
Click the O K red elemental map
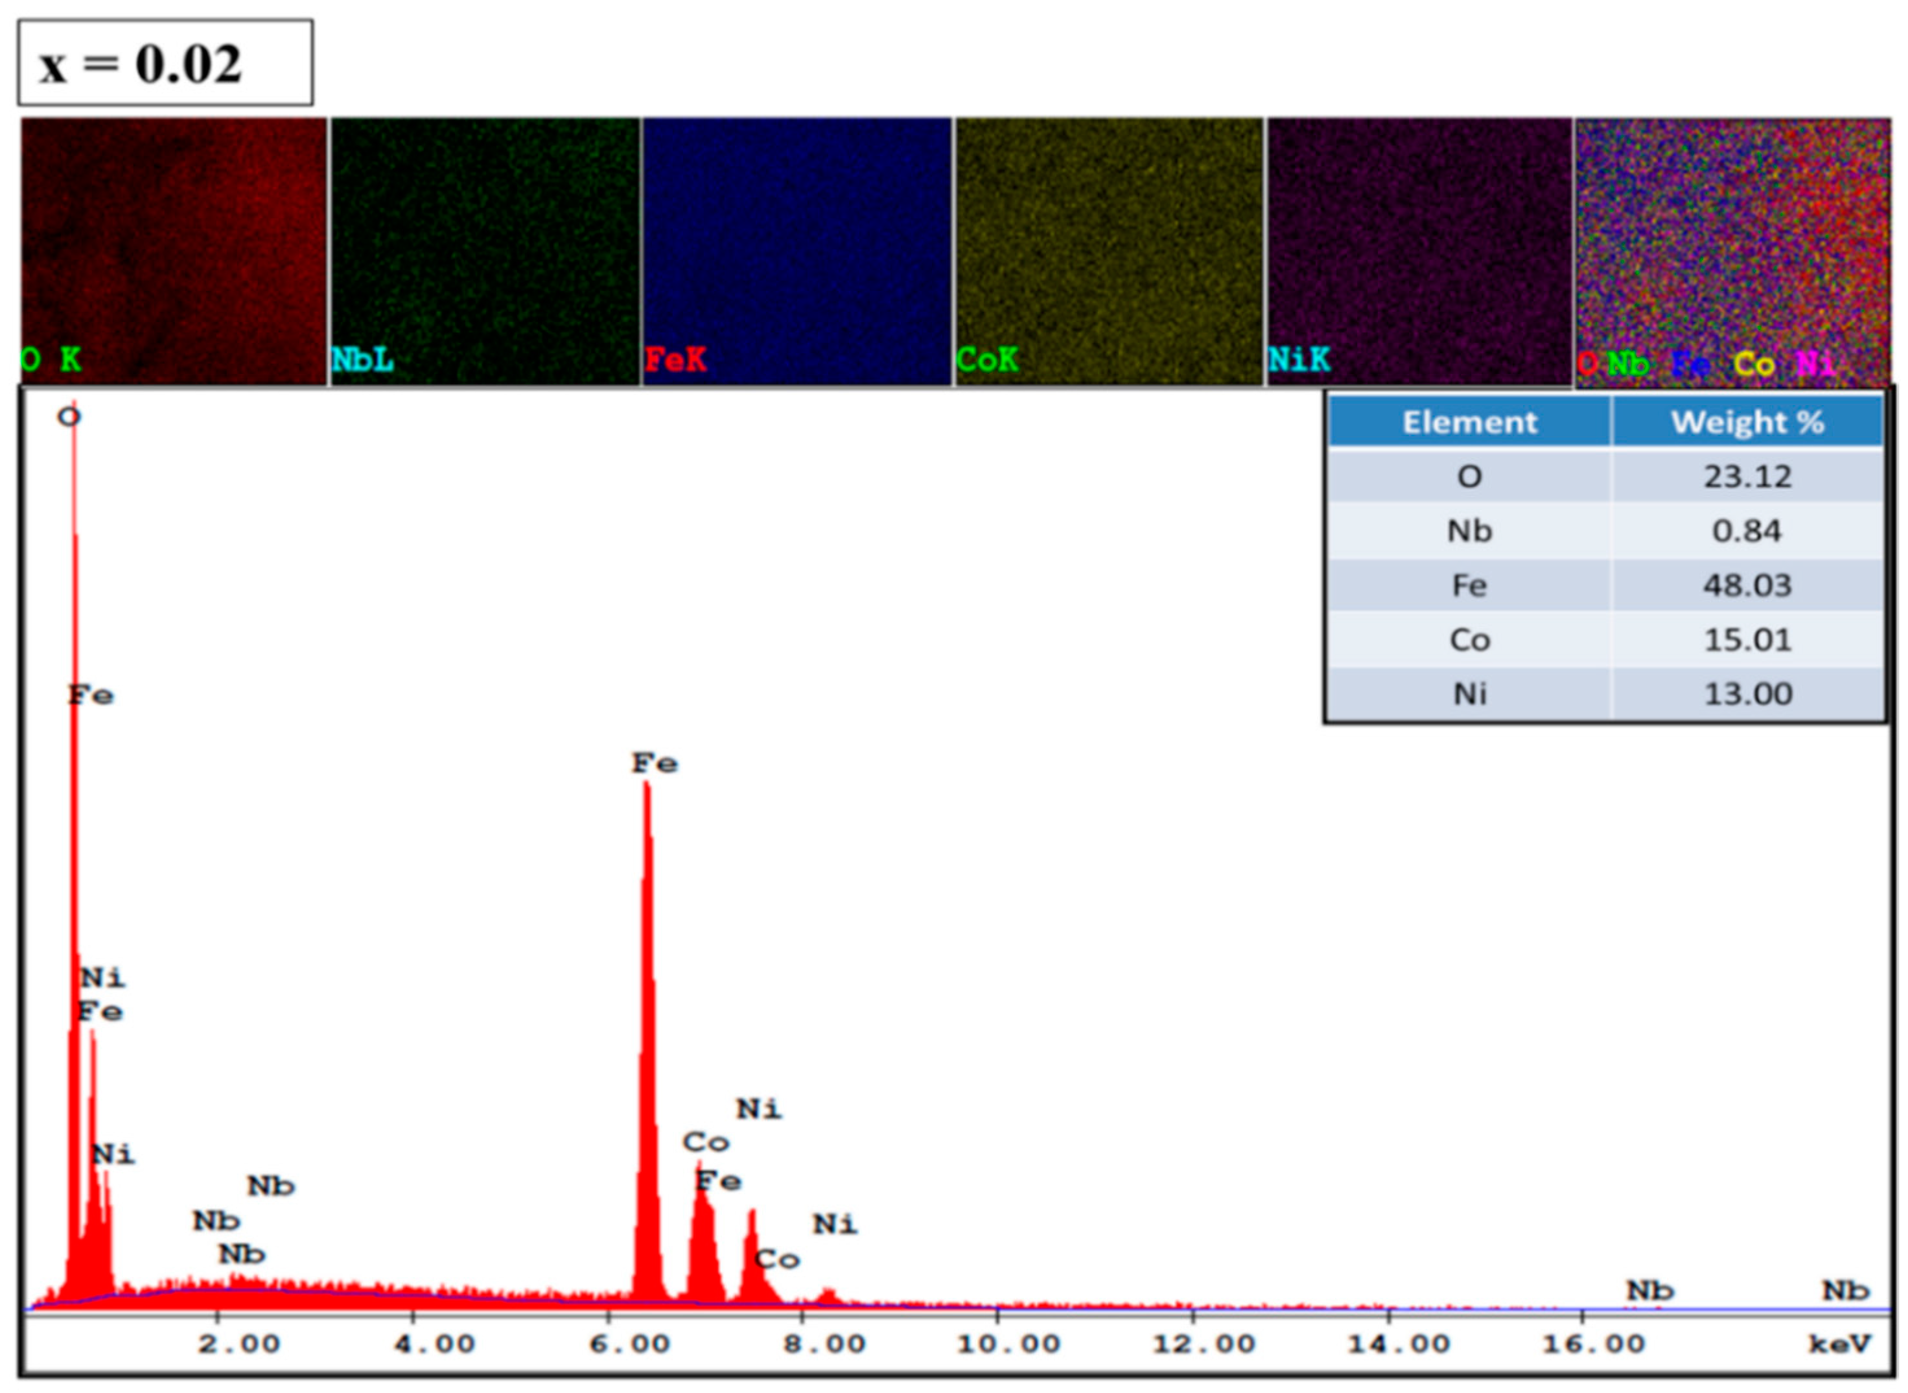(174, 250)
